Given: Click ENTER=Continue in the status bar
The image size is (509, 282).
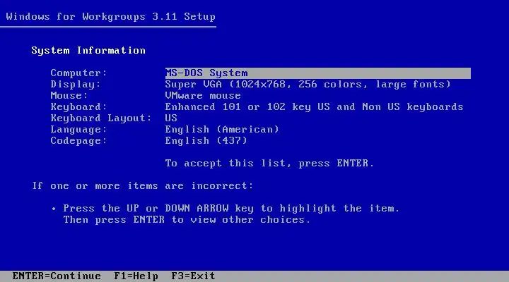Looking at the screenshot, I should click(x=57, y=276).
